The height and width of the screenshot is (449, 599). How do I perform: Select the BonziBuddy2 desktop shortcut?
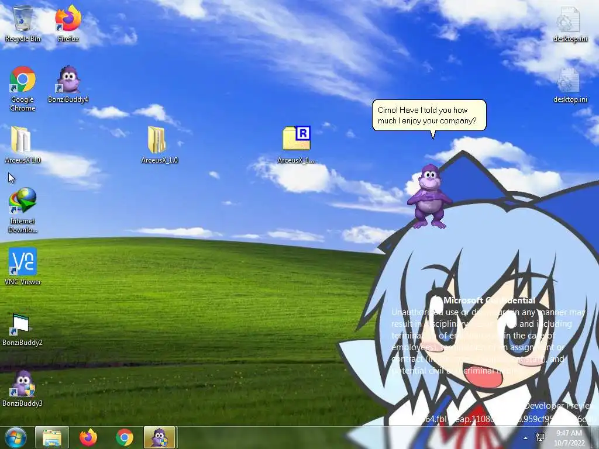tap(23, 330)
